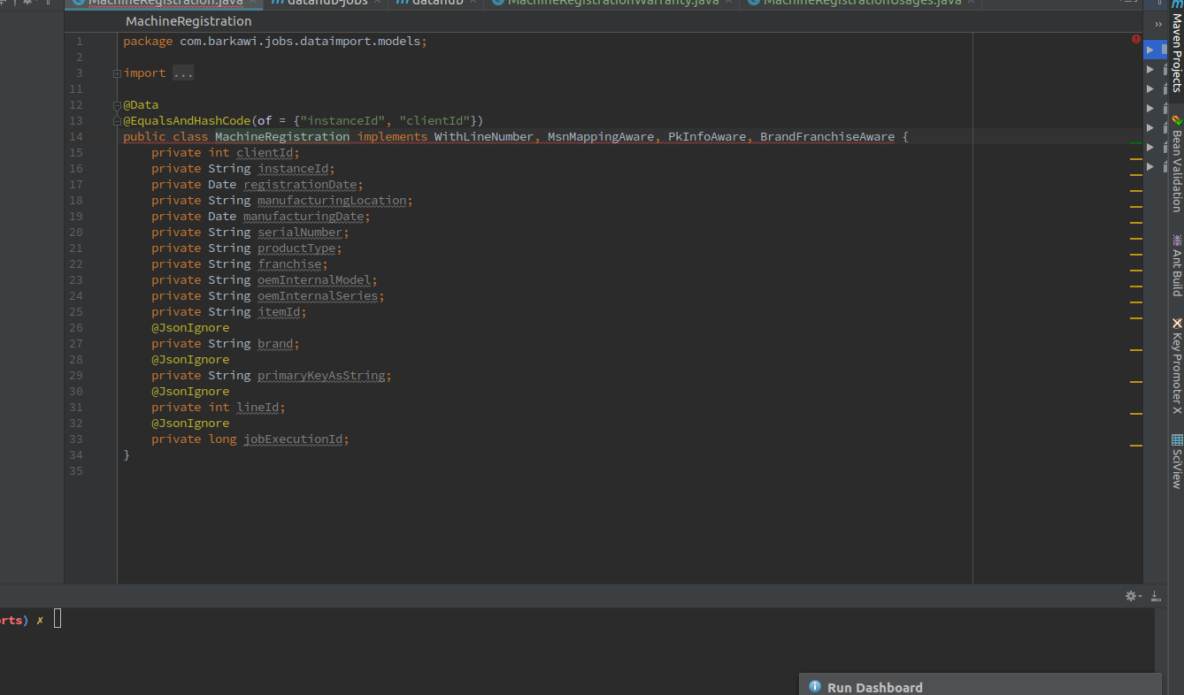Place caret on the registrationDate field
This screenshot has width=1184, height=695.
click(x=300, y=185)
